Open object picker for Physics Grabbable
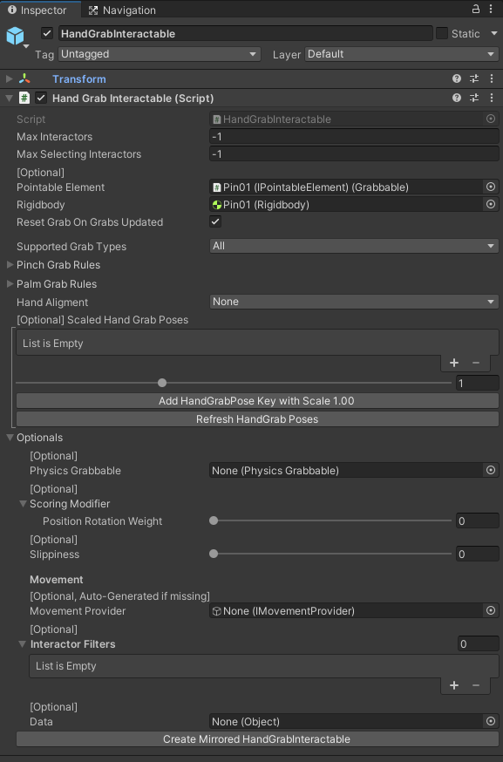Screen dimensions: 503x762 pyautogui.click(x=491, y=470)
